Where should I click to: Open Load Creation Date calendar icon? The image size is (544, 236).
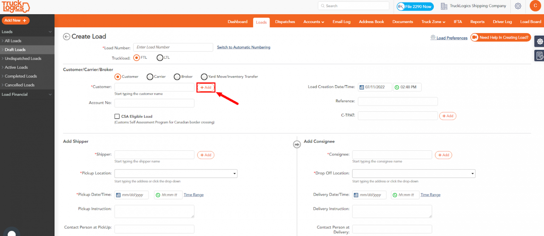point(362,87)
